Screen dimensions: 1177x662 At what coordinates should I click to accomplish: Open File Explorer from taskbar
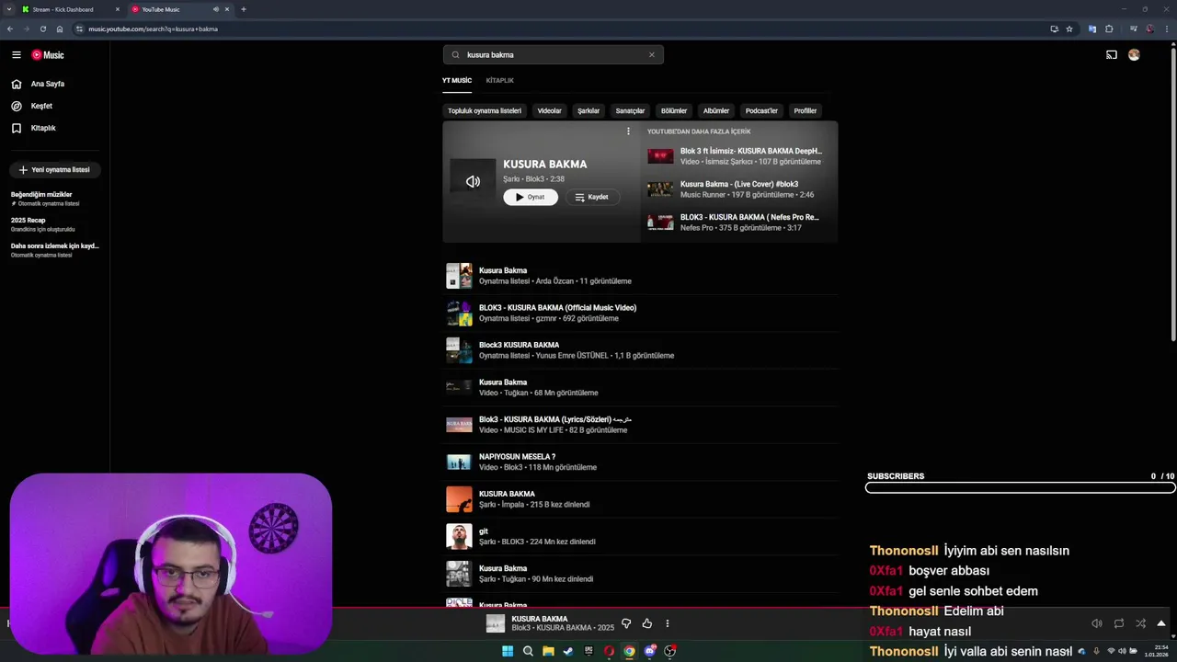(x=548, y=651)
